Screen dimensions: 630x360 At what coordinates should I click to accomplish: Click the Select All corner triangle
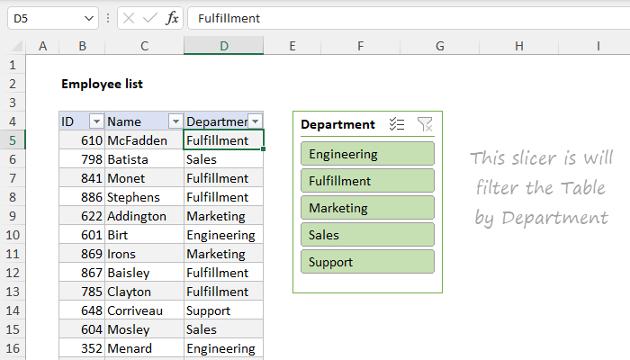(16, 46)
